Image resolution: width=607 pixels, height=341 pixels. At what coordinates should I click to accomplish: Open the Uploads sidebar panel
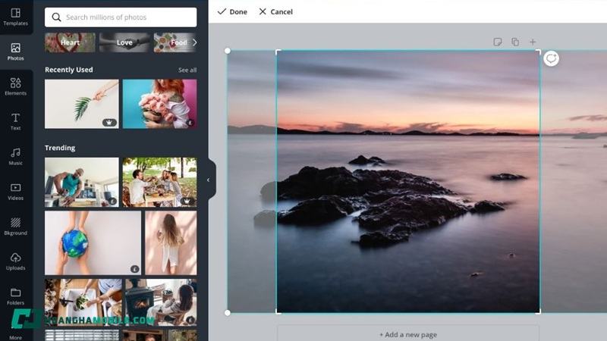[x=15, y=261]
